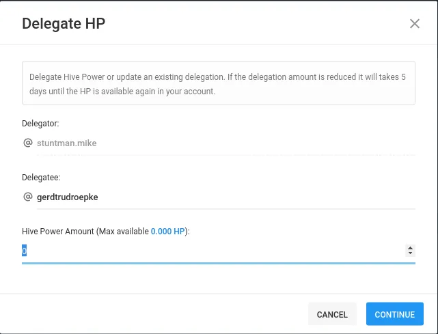This screenshot has width=438, height=334.
Task: Click the @ icon beside gerdtrudroepke
Action: point(27,197)
